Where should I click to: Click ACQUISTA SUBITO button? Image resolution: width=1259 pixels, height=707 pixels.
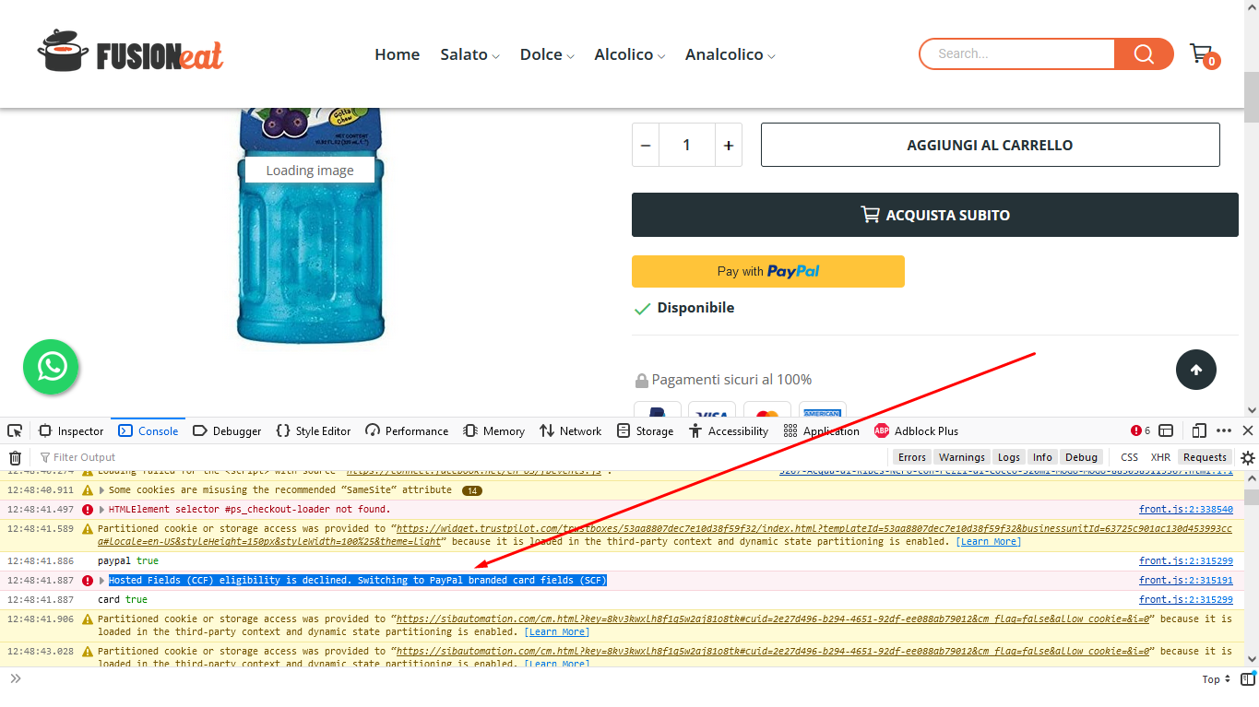click(934, 215)
